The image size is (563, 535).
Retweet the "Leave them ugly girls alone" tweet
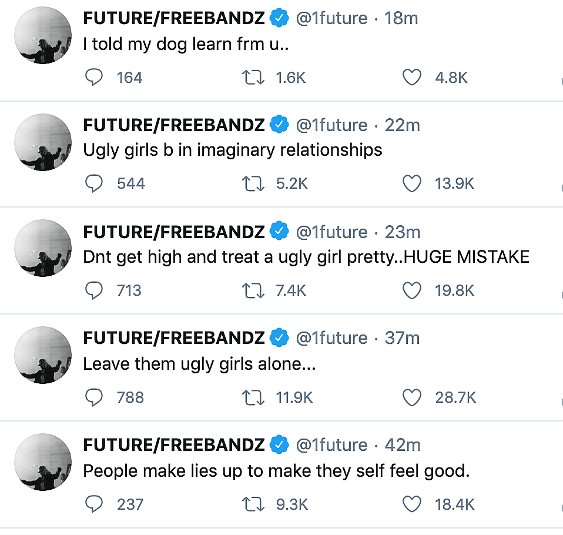(253, 397)
